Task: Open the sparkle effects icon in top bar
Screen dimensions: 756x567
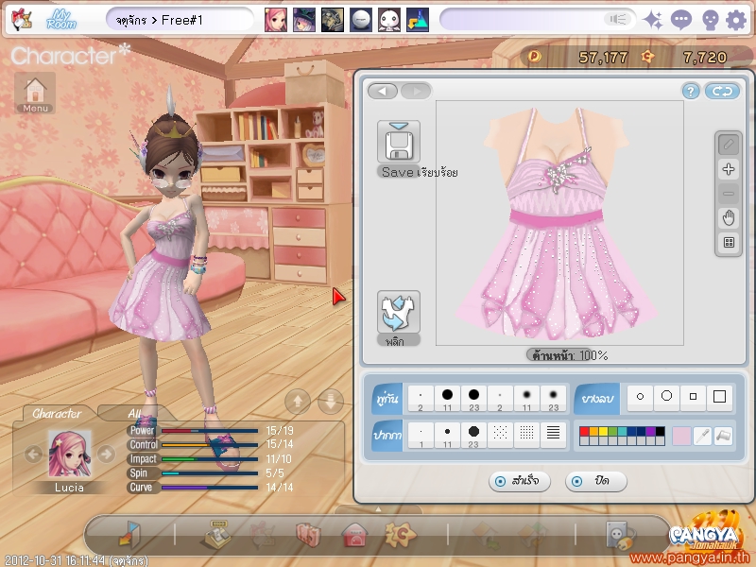Action: pos(653,20)
